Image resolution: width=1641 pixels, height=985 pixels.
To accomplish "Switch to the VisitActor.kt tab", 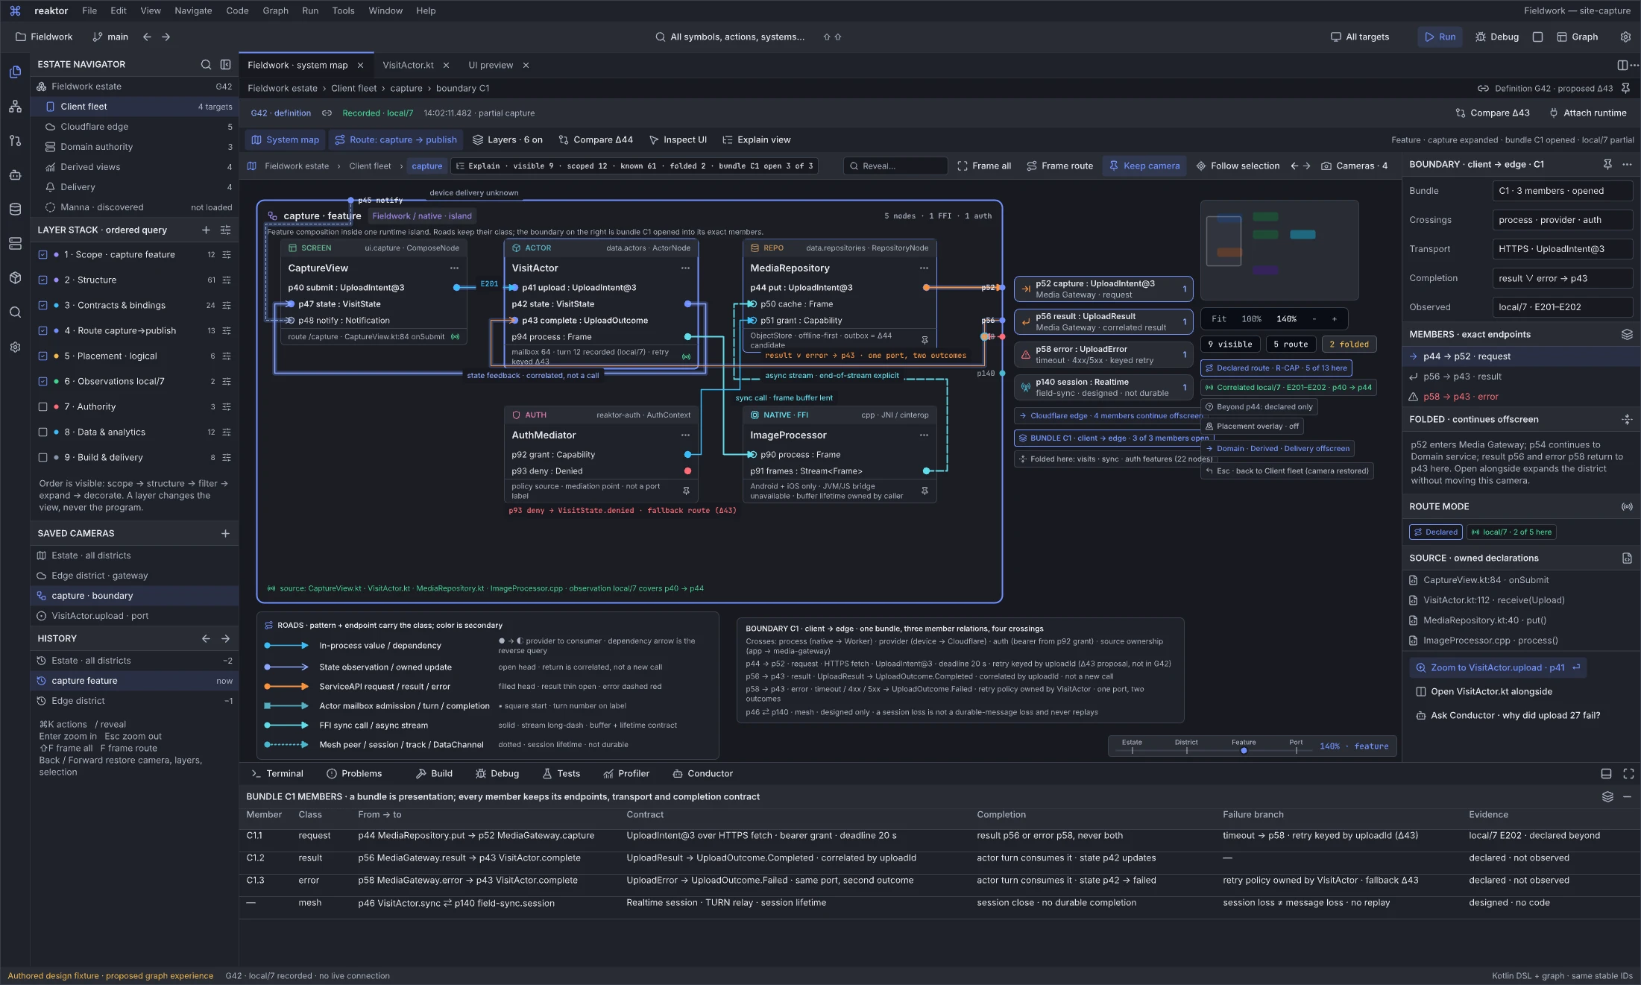I will point(408,65).
